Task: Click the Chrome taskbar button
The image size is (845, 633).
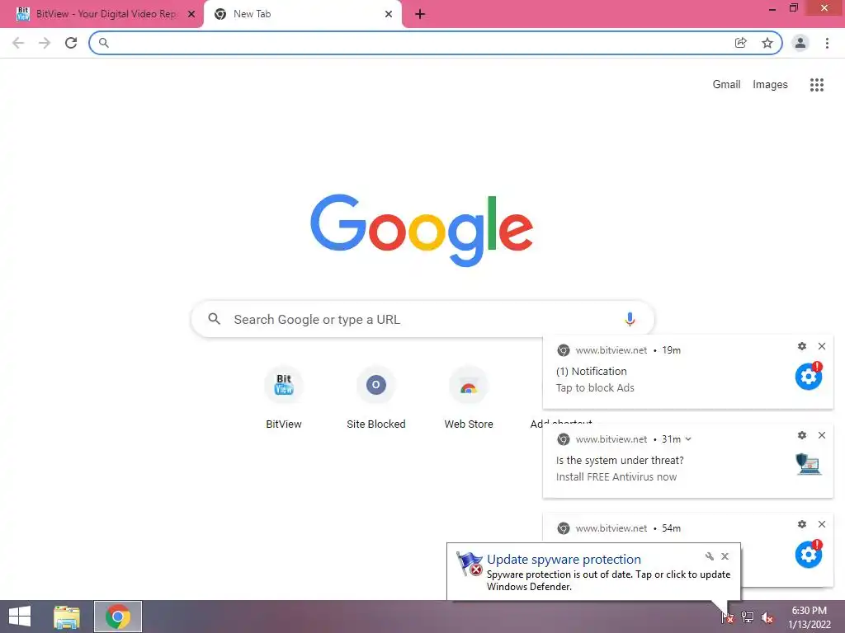Action: tap(118, 617)
